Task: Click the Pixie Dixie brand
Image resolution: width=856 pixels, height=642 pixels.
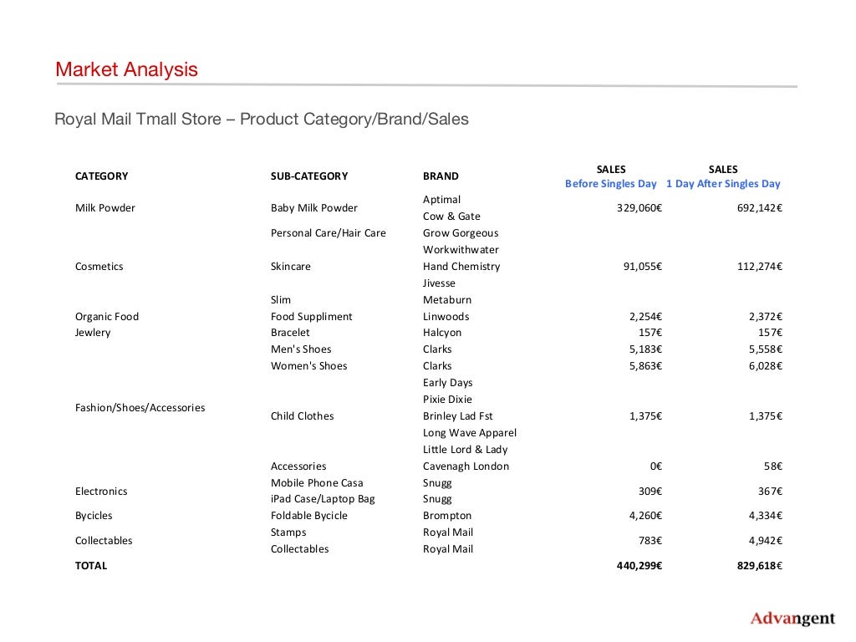Action: tap(448, 400)
